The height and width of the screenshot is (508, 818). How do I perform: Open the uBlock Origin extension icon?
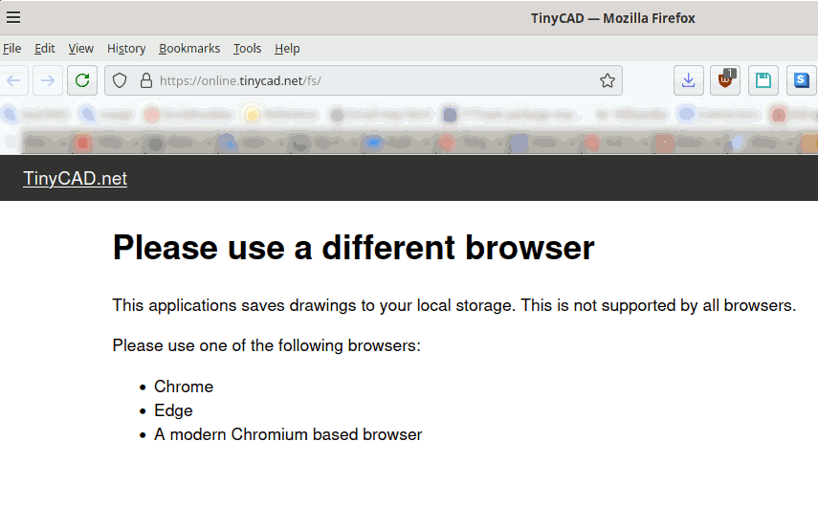[725, 80]
